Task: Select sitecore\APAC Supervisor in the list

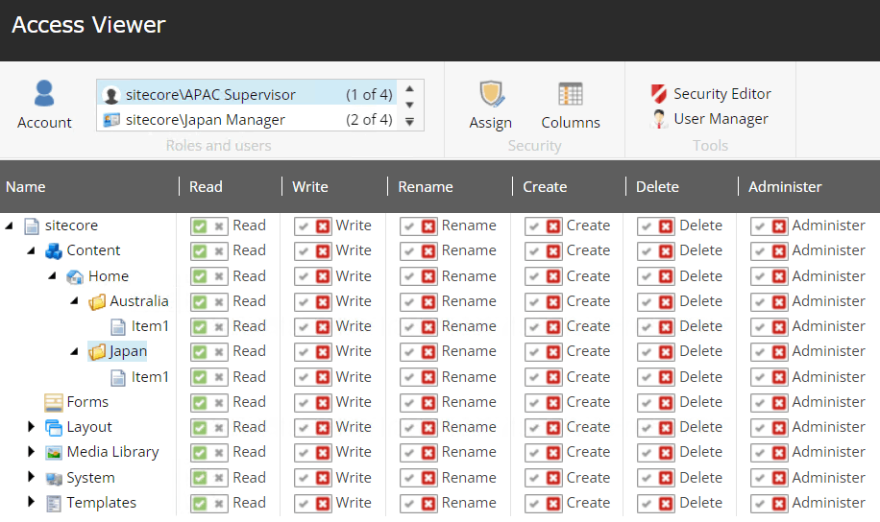Action: click(248, 94)
